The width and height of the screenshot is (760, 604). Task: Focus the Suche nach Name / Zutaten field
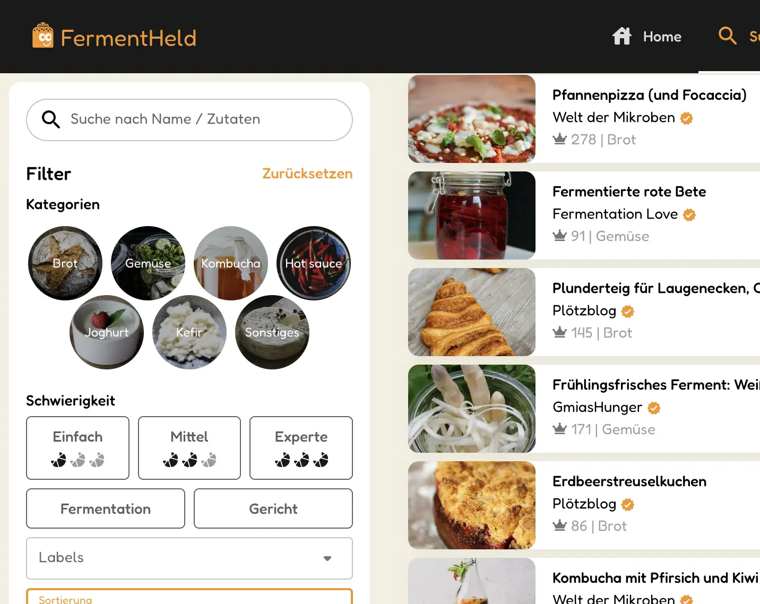click(189, 120)
